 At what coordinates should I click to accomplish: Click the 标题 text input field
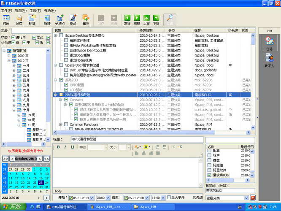(137, 139)
